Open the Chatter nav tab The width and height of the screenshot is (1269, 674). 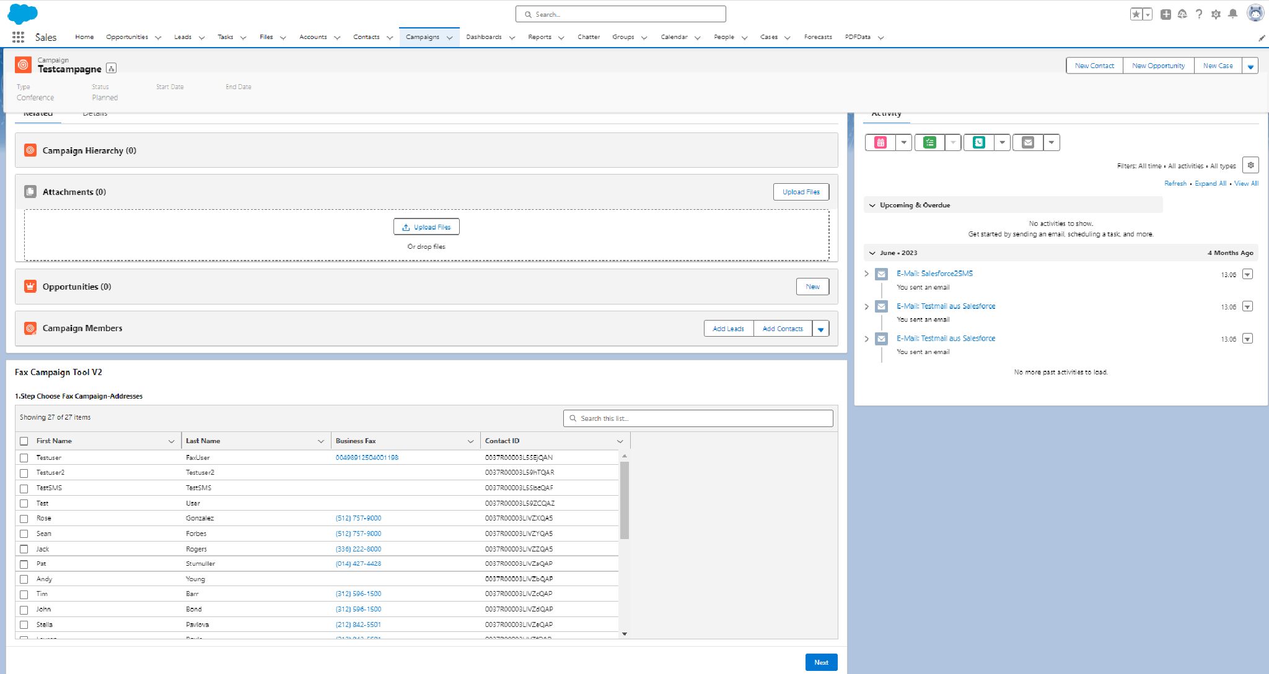click(x=588, y=37)
